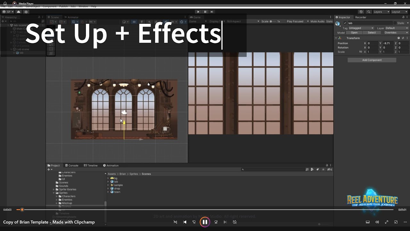Toggle the lab object active checkbox
Viewport: 410px width, 231px height.
(345, 23)
